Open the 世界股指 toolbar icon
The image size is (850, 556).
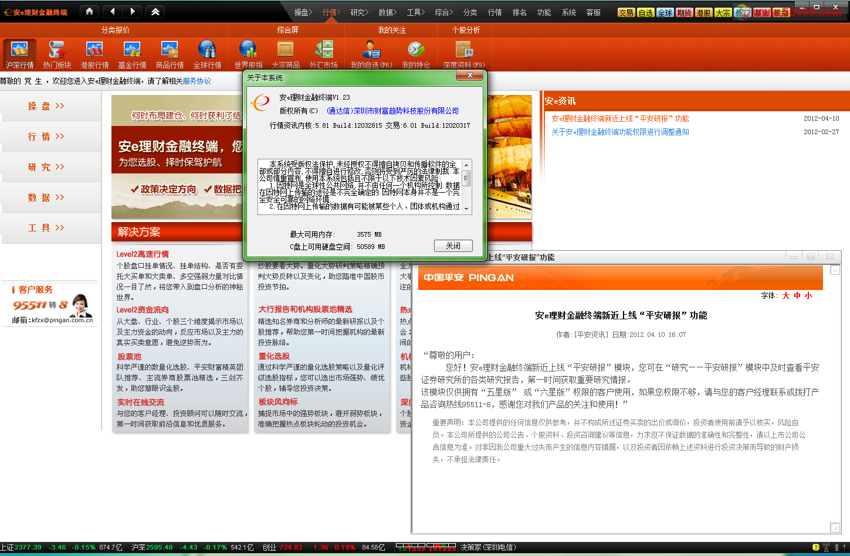(x=248, y=54)
